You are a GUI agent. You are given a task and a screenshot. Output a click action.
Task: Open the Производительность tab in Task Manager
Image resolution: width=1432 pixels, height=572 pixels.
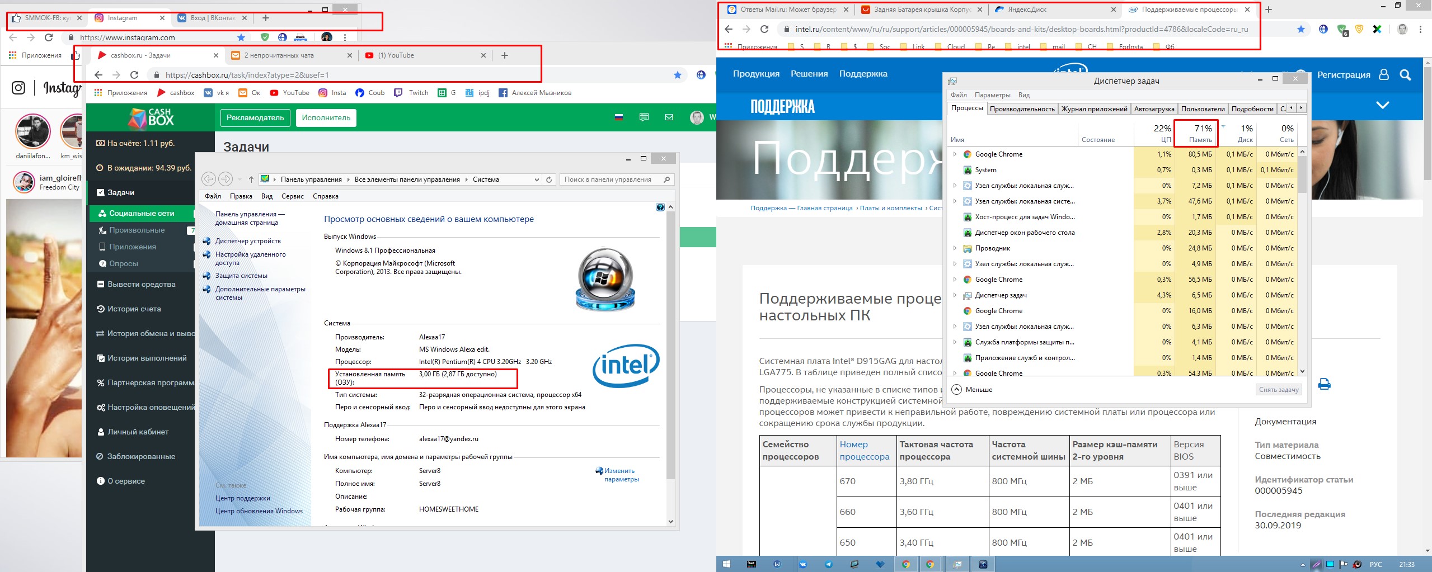1022,109
